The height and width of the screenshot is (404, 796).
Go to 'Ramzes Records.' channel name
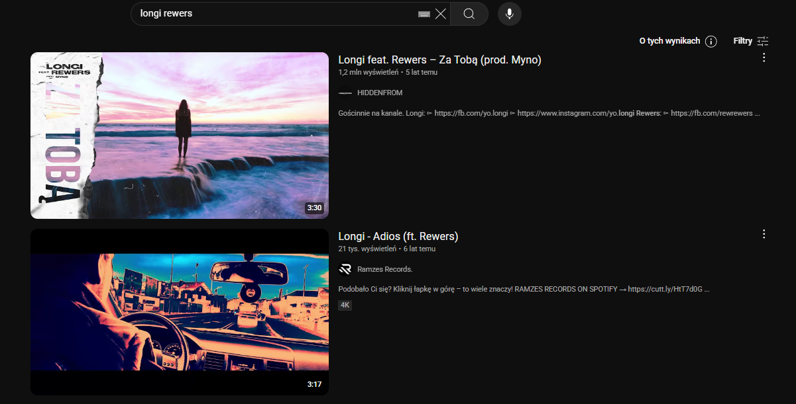tap(385, 269)
